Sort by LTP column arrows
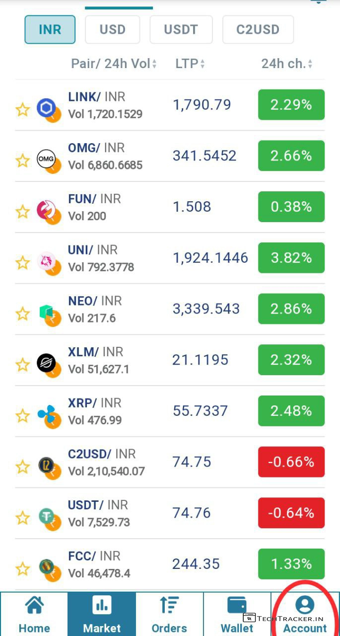 [203, 64]
